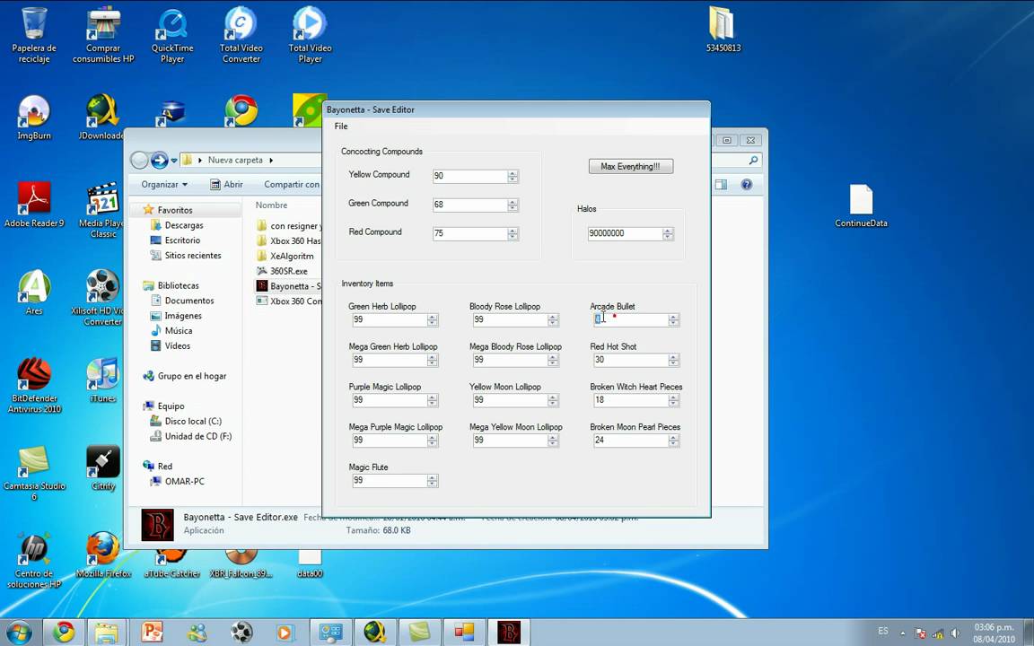Screen dimensions: 1034x646
Task: Open ImgBurn desktop shortcut
Action: [34, 118]
